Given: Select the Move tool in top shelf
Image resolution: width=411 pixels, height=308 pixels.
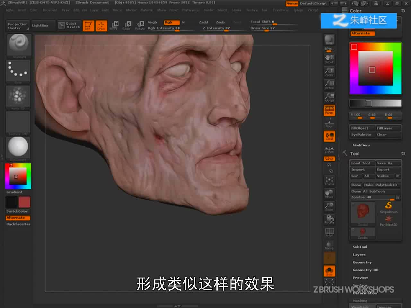Looking at the screenshot, I should [x=114, y=25].
